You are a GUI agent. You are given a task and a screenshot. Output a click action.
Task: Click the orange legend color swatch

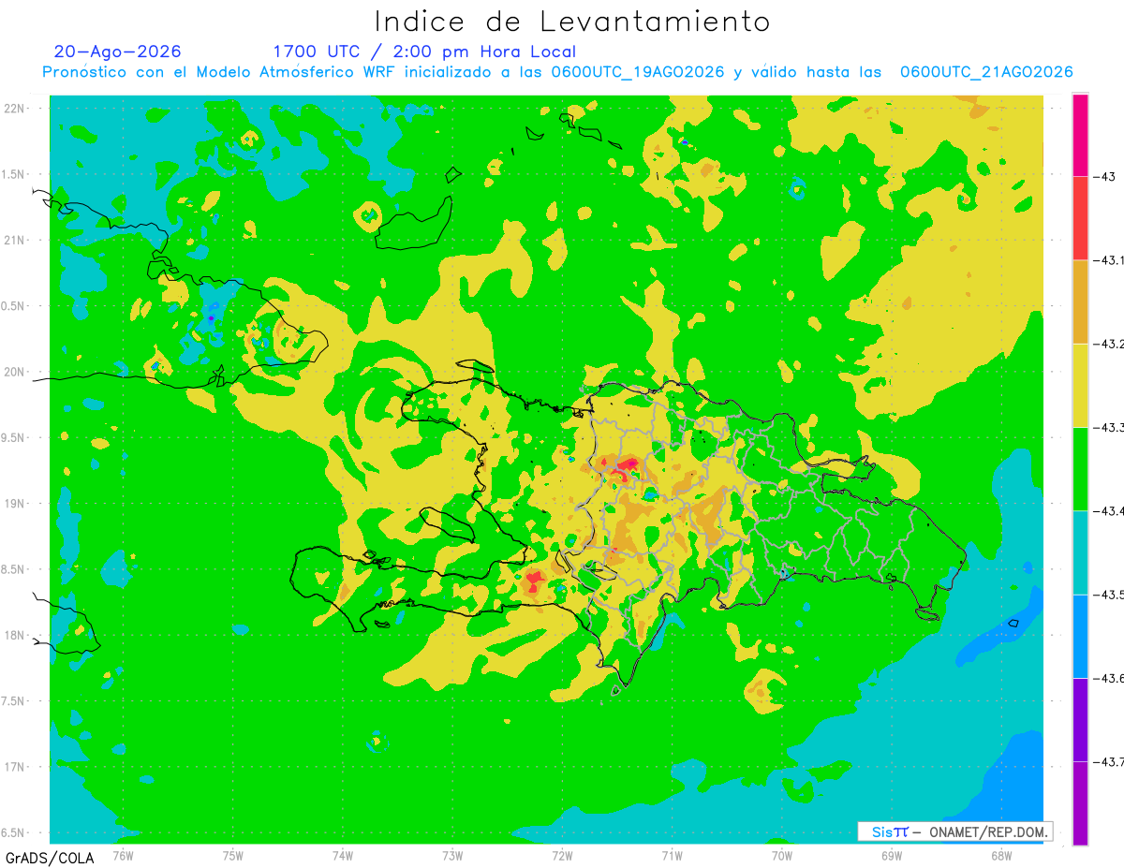[1080, 302]
